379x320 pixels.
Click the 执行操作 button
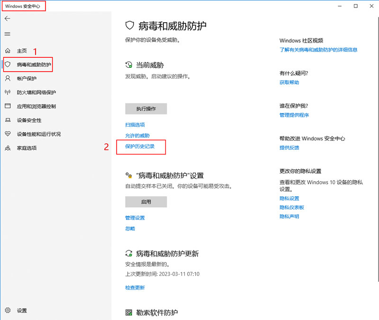click(146, 109)
